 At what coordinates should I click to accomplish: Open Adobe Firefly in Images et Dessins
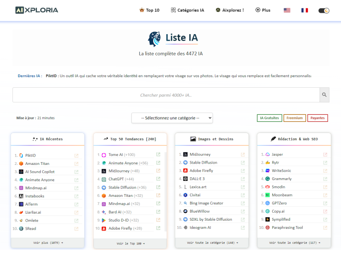point(202,171)
